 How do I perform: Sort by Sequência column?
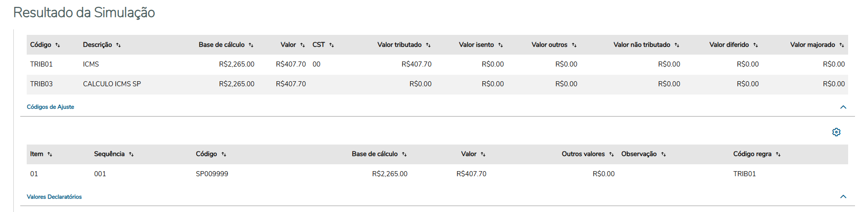click(x=131, y=154)
